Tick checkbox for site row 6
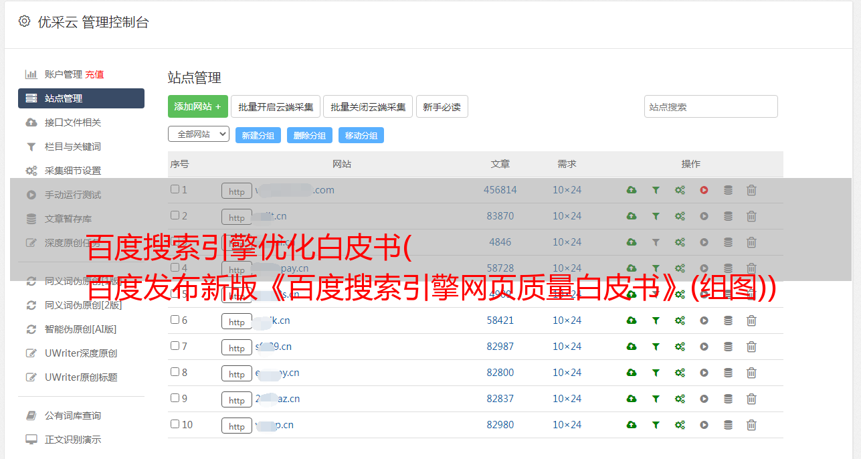 [175, 320]
